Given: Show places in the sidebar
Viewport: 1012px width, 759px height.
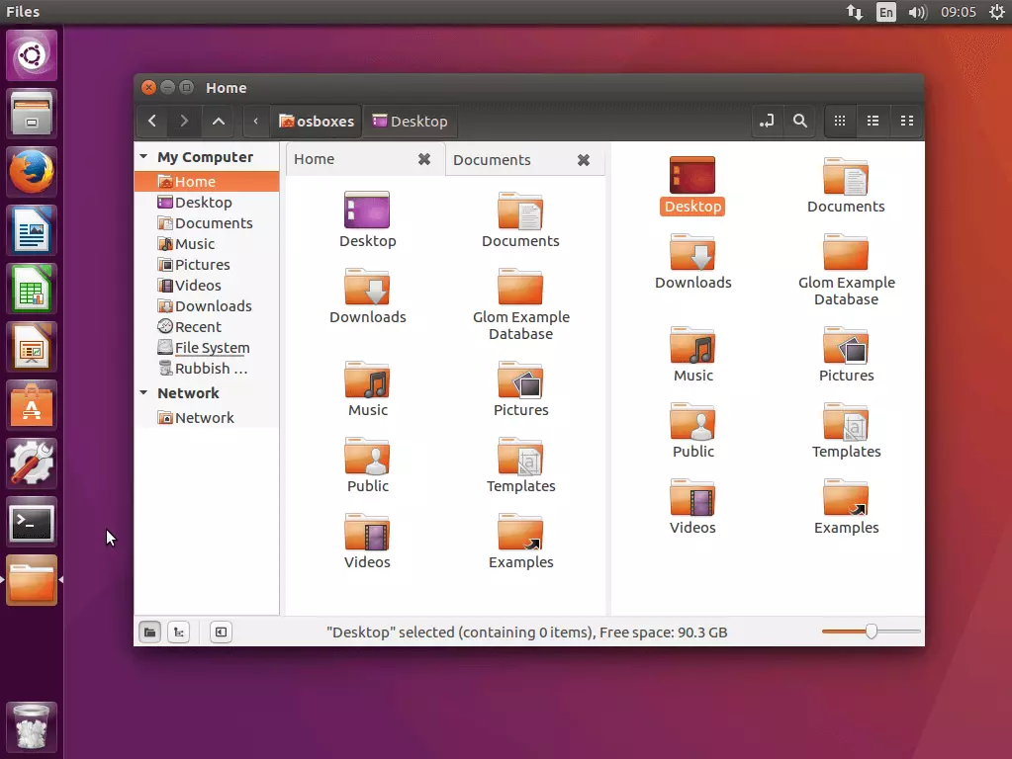Looking at the screenshot, I should click(149, 632).
